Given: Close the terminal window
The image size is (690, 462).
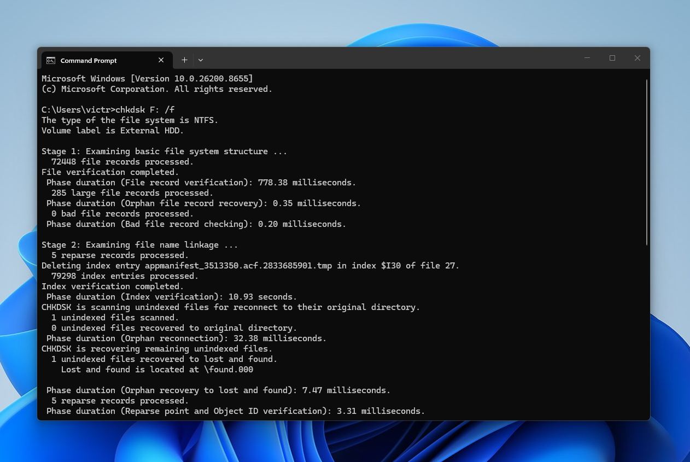Looking at the screenshot, I should [638, 58].
